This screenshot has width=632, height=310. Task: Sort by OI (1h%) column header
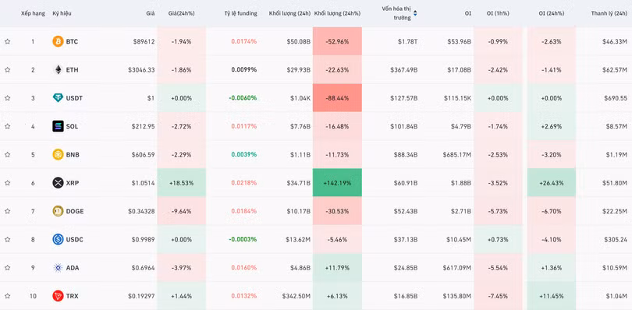(498, 13)
